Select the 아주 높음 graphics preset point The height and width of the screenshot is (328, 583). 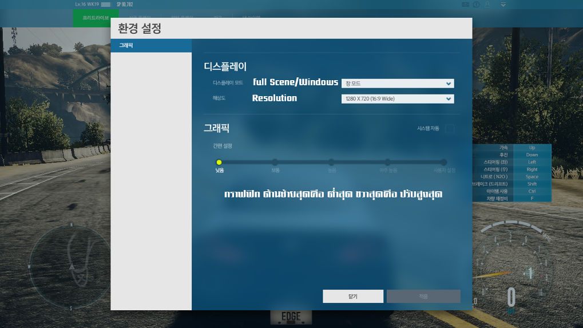pos(388,163)
